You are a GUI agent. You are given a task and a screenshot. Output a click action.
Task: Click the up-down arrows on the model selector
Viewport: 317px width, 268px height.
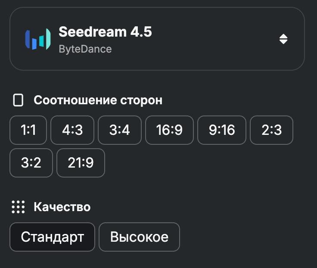[x=283, y=39]
